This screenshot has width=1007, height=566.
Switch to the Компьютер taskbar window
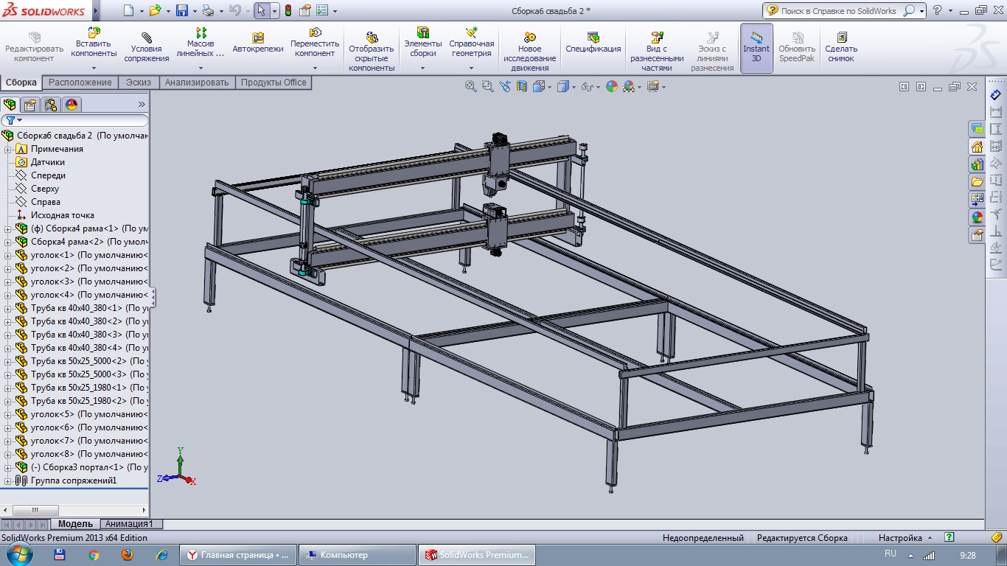pos(356,555)
